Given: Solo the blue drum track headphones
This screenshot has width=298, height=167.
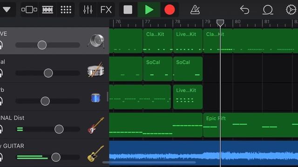Looking at the screenshot, I should 1,101.
